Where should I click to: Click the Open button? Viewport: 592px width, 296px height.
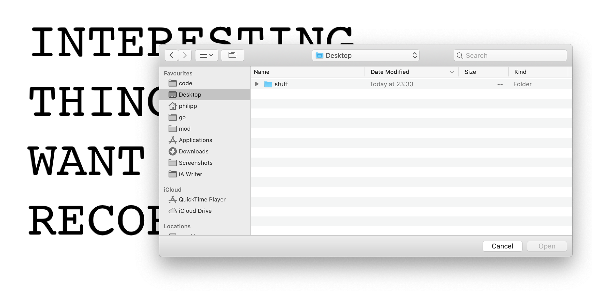click(547, 246)
